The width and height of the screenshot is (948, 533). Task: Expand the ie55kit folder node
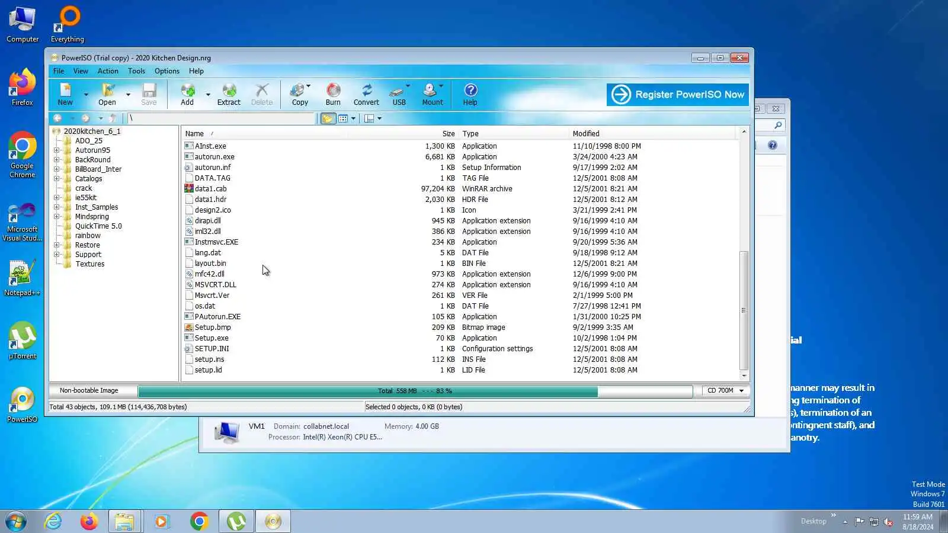[x=57, y=198]
